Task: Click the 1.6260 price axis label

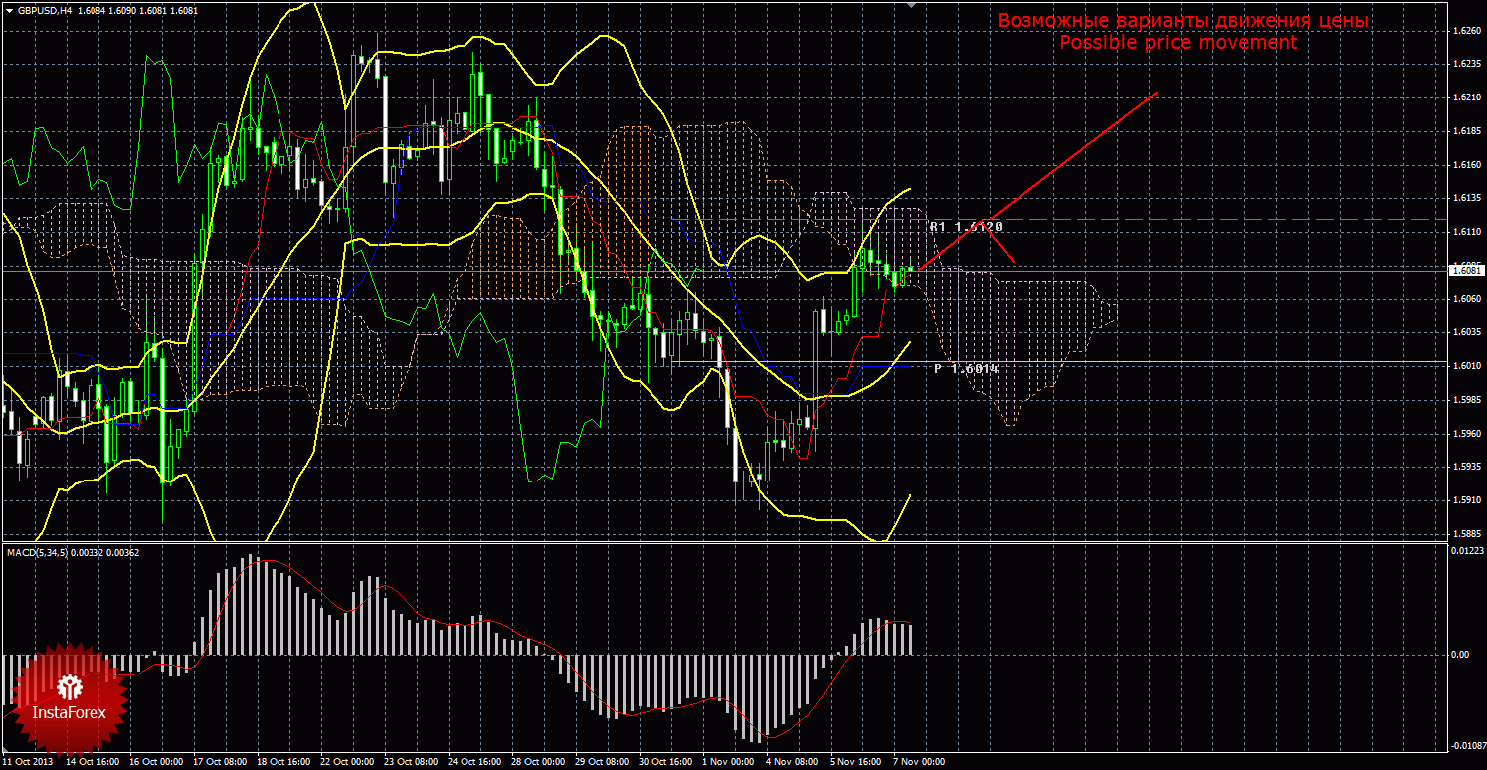Action: [1465, 31]
